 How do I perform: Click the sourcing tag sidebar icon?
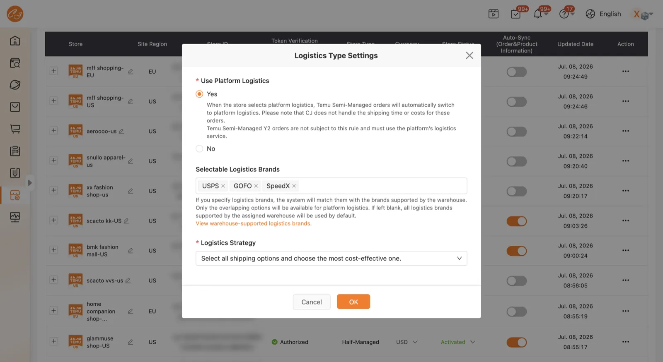(x=15, y=85)
